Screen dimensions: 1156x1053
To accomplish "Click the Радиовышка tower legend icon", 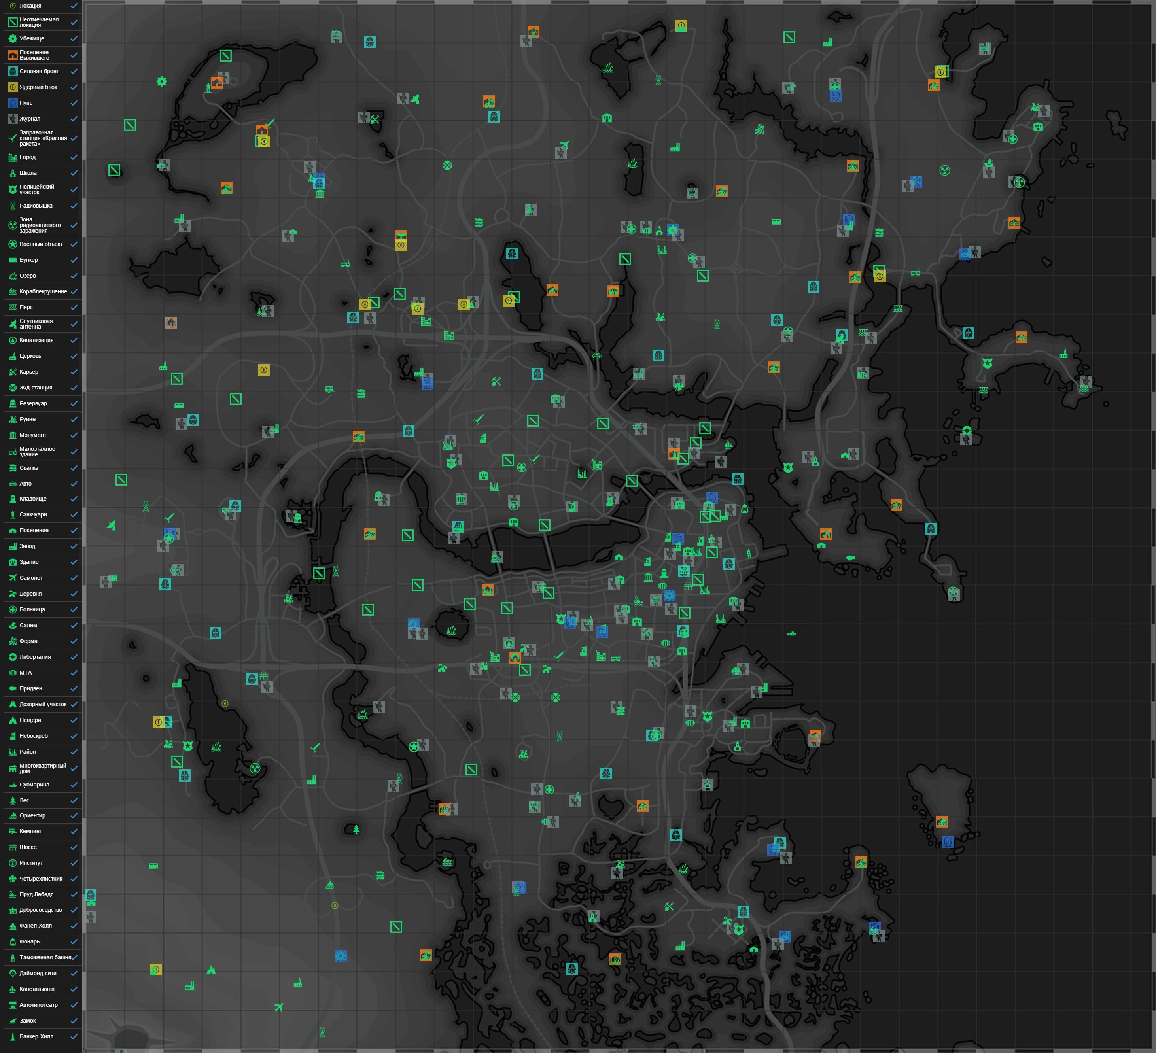I will pos(13,206).
